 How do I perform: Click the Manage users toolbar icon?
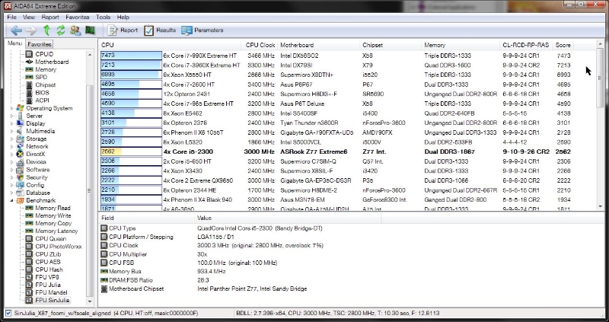(75, 30)
